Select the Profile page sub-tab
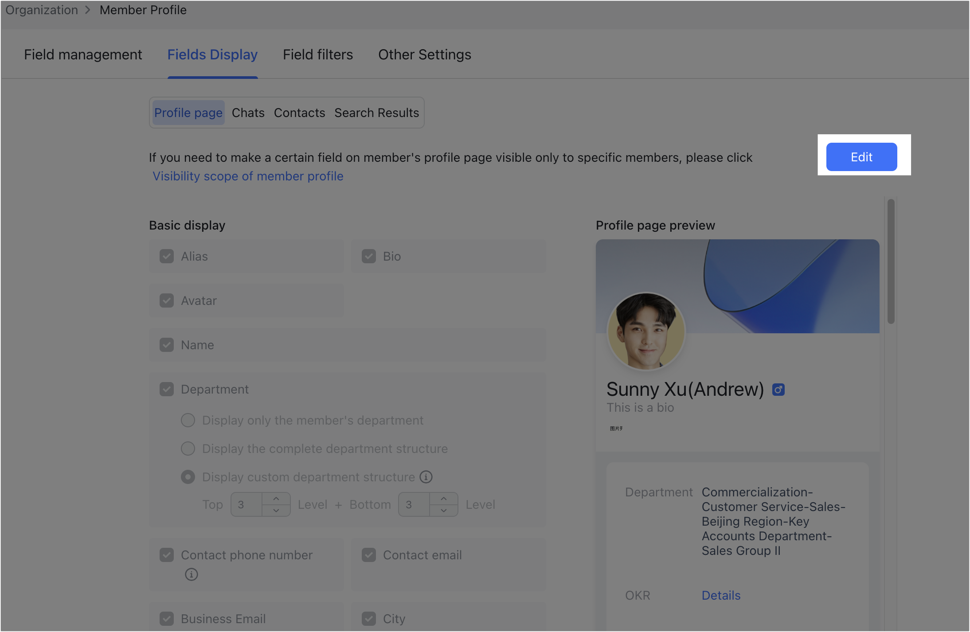This screenshot has height=632, width=970. click(188, 113)
